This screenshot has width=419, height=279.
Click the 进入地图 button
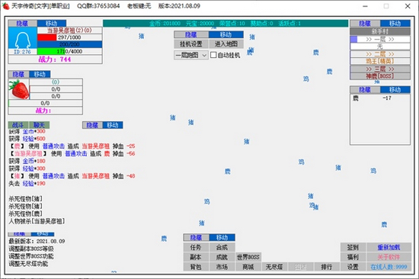click(226, 44)
